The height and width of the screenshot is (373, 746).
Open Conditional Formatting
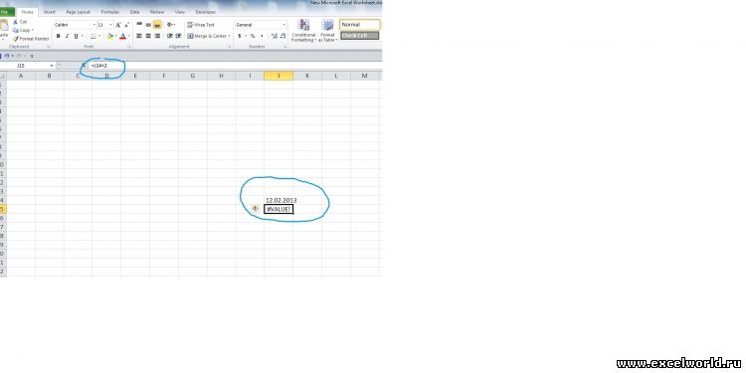[303, 31]
